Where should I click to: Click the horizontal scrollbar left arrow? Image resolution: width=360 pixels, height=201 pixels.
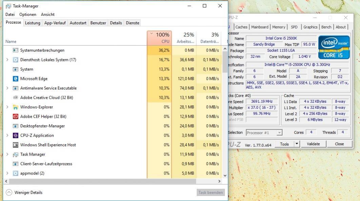[x=6, y=181]
